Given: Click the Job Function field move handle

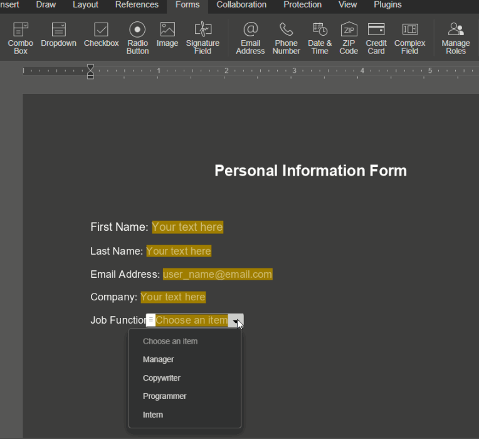Looking at the screenshot, I should click(x=151, y=320).
